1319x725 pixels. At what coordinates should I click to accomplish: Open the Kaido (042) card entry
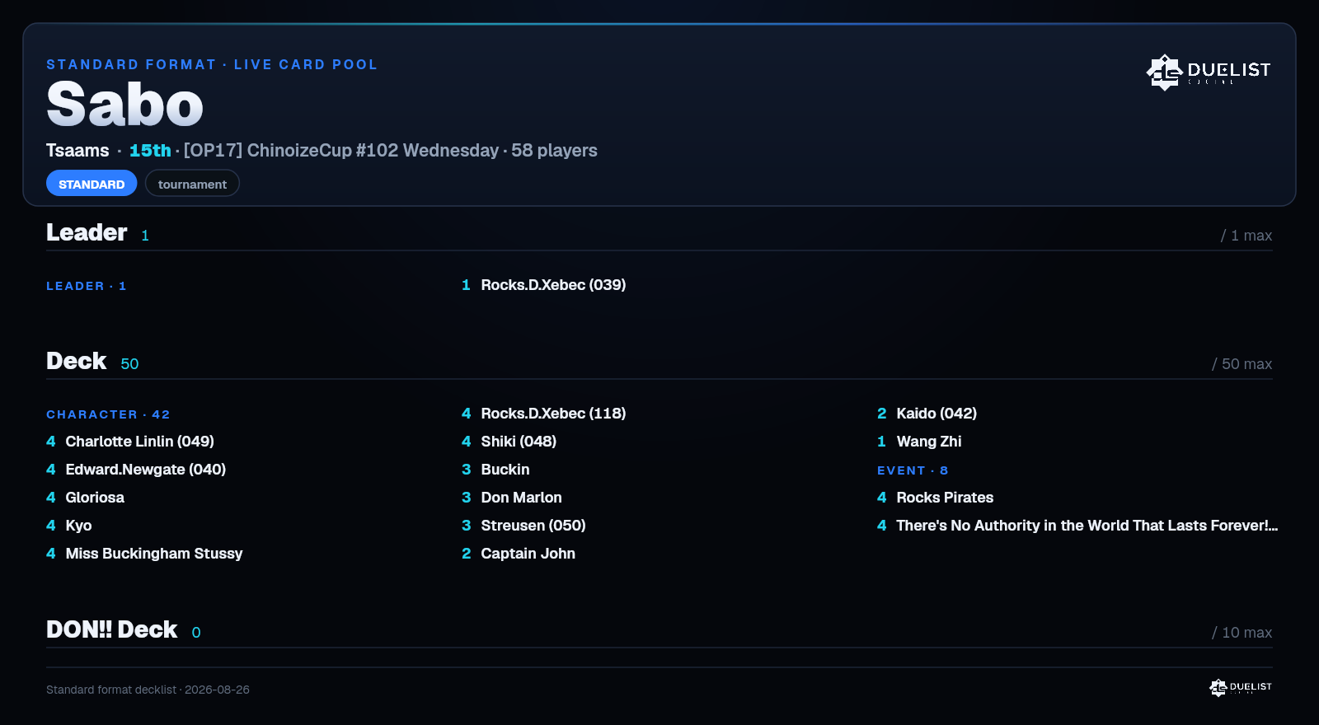[x=927, y=414]
